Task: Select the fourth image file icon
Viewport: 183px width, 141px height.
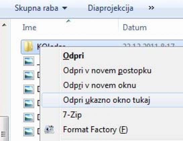Action: (29, 103)
